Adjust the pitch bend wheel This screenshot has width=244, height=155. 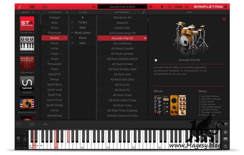click(x=18, y=139)
